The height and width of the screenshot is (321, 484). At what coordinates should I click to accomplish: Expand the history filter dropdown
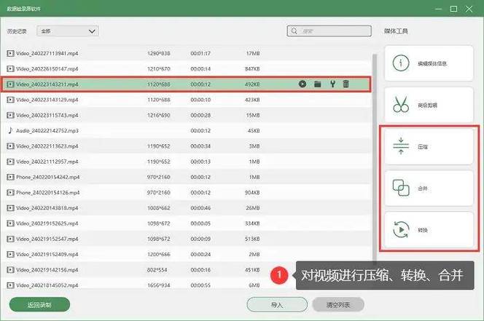[x=68, y=31]
